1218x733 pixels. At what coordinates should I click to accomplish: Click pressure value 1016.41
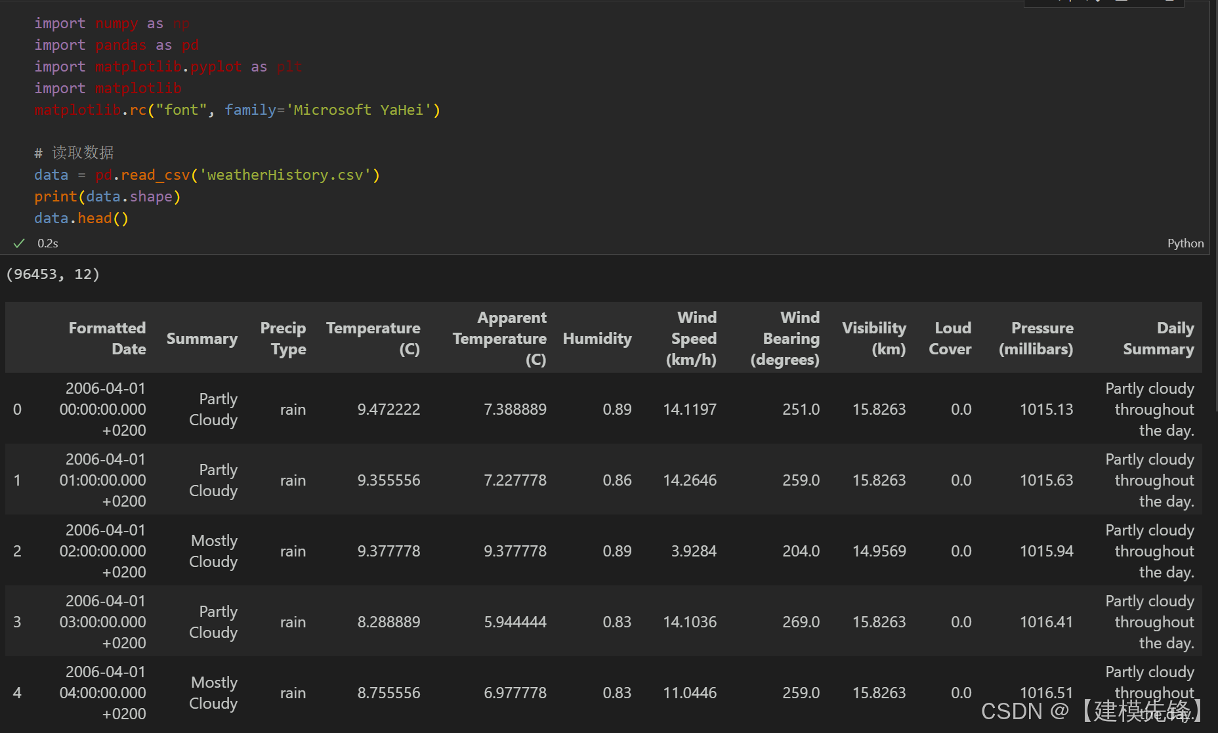tap(1046, 622)
